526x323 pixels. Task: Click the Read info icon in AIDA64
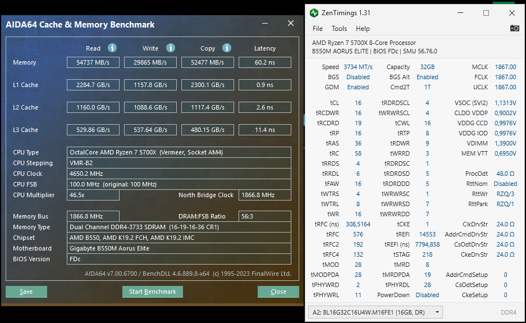click(x=112, y=48)
